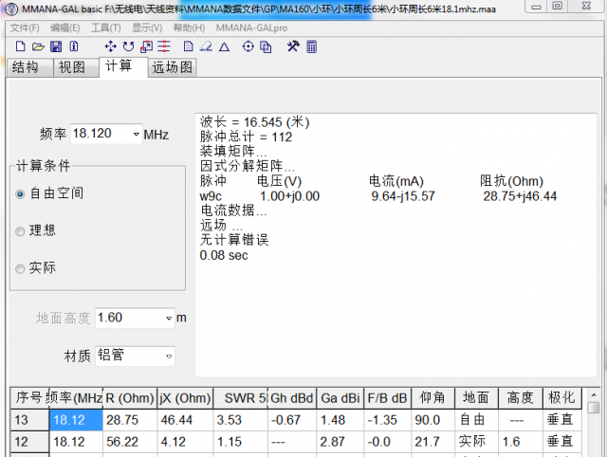Click the jX (Ohm) column header
Screen dimensions: 607x457
[185, 398]
